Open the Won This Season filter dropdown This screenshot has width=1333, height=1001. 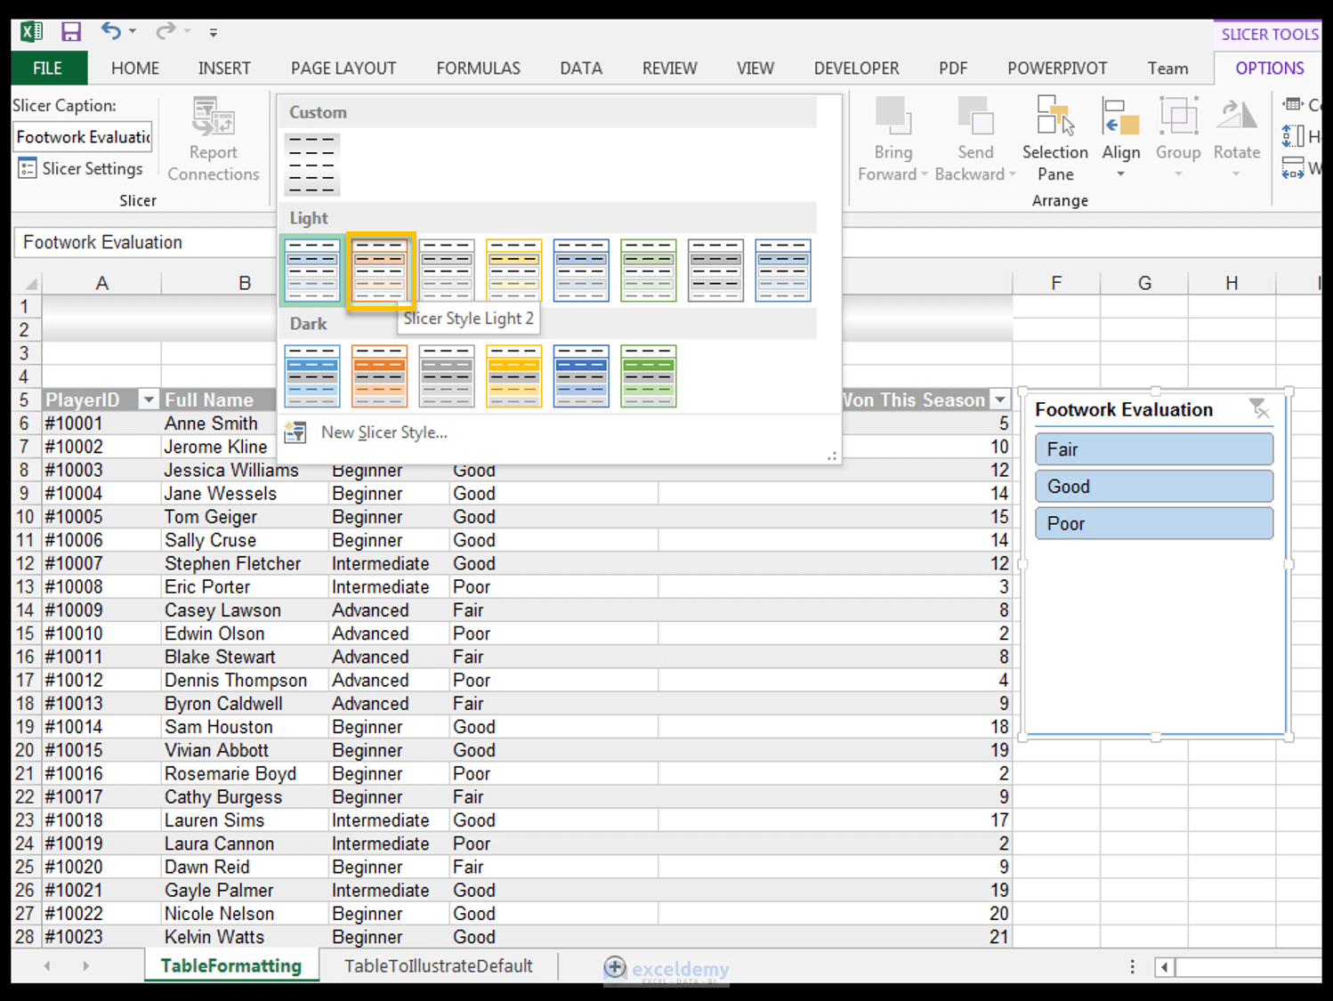[1000, 400]
